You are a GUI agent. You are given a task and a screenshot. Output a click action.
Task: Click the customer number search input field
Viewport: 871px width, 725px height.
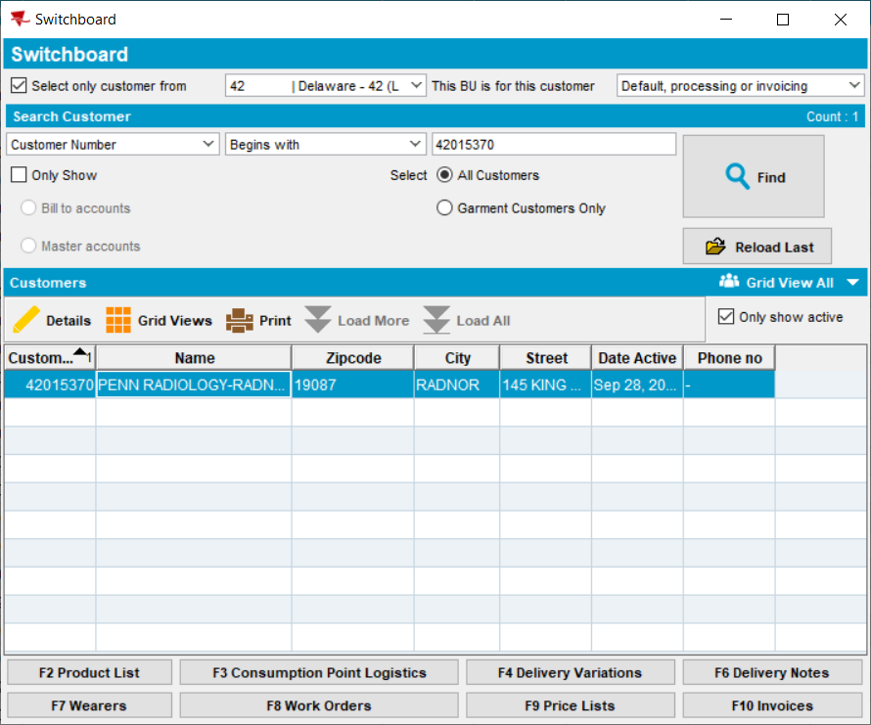[x=553, y=145]
